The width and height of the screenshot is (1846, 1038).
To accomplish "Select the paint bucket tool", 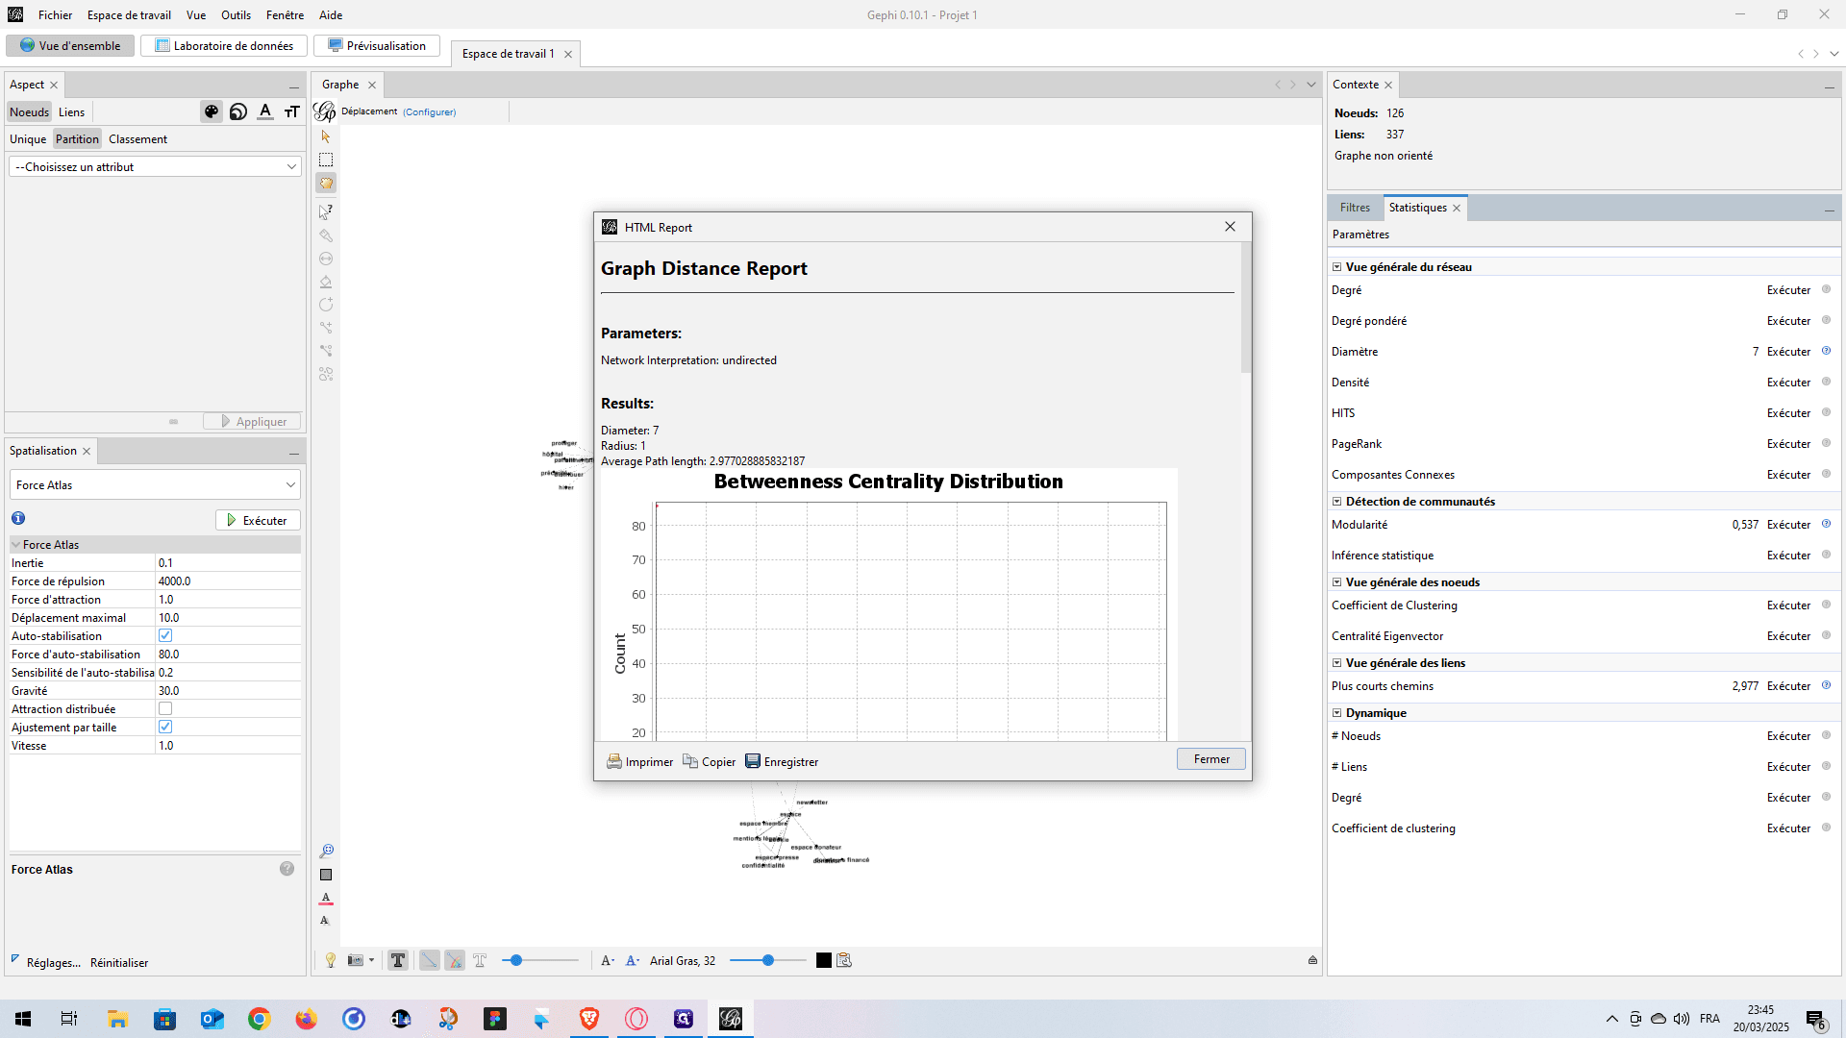I will [326, 282].
